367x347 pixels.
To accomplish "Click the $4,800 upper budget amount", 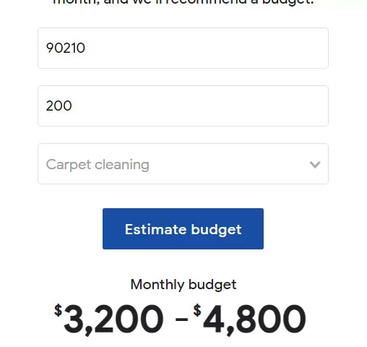I will tap(249, 319).
